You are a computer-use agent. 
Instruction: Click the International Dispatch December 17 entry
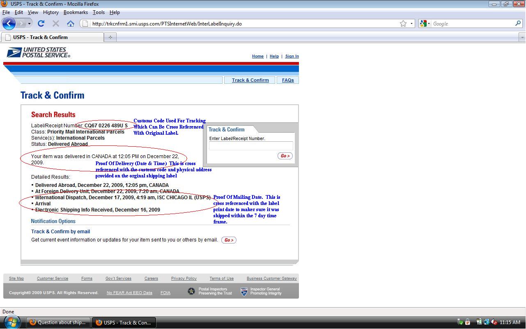coord(123,198)
